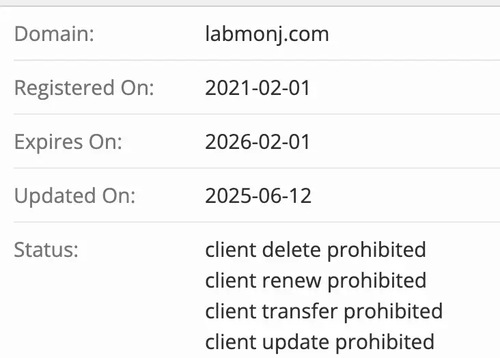Click the "Status:" field label

click(46, 250)
